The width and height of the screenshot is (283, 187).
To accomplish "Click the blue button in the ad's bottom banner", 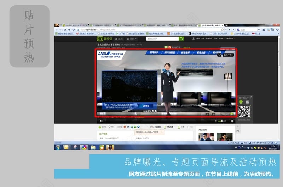I will point(146,106).
